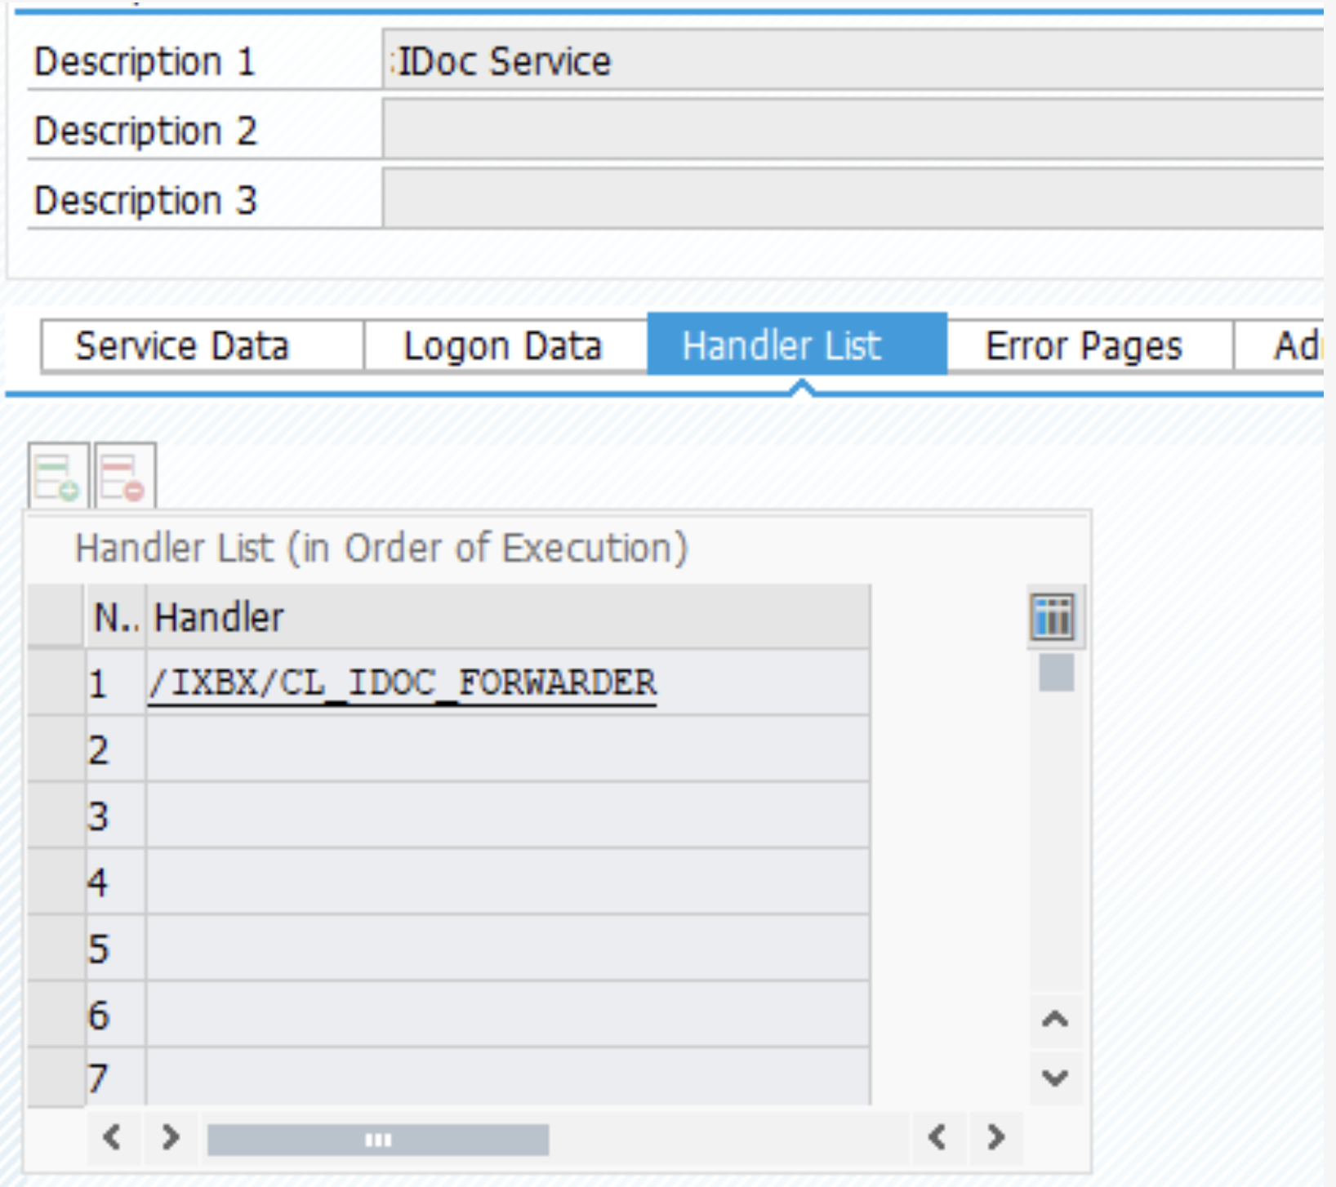Focus the Description 3 field

pyautogui.click(x=849, y=200)
